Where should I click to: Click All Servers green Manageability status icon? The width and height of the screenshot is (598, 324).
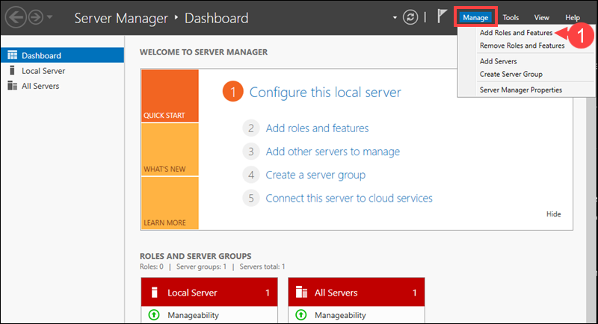[302, 316]
